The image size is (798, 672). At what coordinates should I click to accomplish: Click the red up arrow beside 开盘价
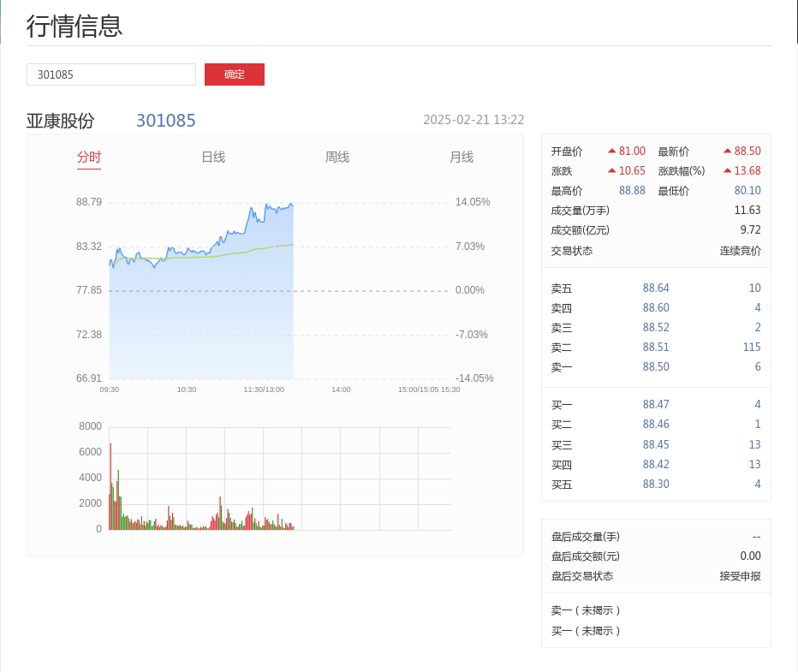pos(612,151)
